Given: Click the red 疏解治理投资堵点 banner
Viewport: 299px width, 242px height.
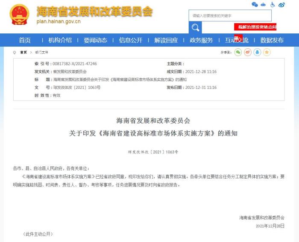Looking at the screenshot, I should pos(255,27).
